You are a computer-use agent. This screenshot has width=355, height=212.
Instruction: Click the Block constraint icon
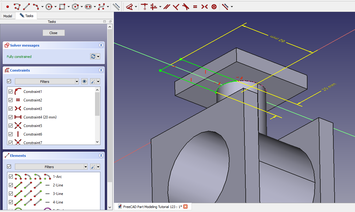[x=214, y=6]
